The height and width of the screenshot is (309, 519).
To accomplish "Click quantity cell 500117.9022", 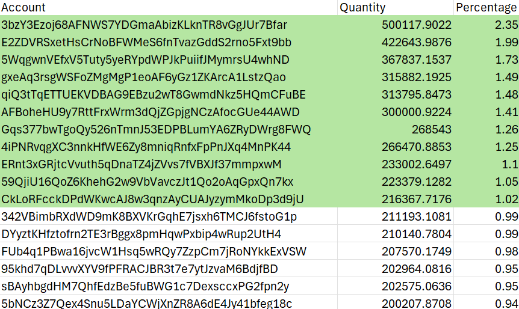I will click(x=396, y=25).
